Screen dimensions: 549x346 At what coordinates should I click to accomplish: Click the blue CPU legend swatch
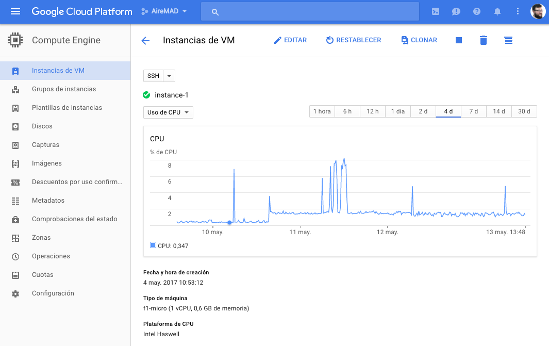(x=153, y=245)
